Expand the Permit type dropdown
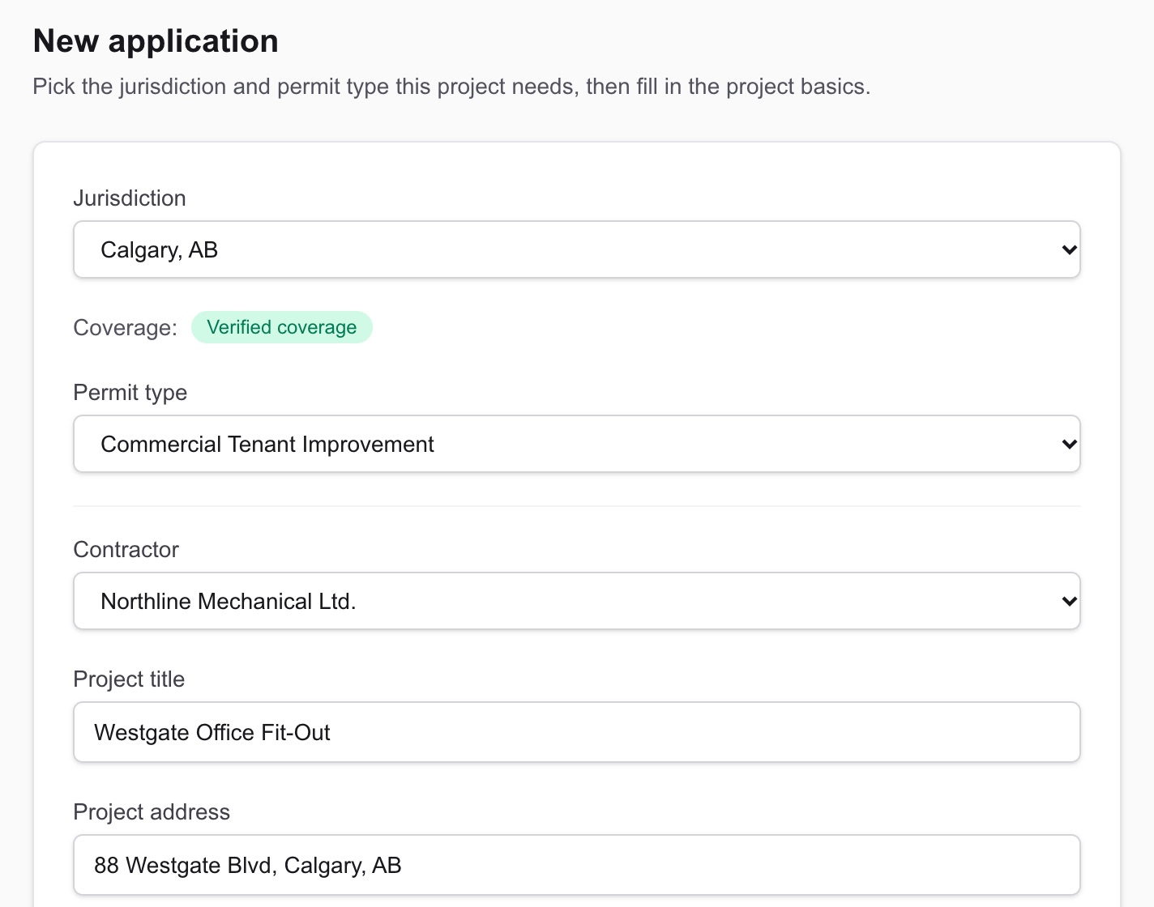Viewport: 1154px width, 907px height. coord(577,444)
